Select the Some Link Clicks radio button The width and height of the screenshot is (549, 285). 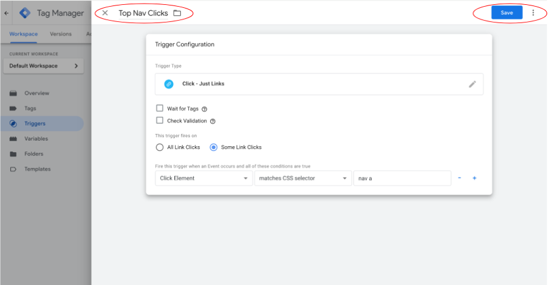pyautogui.click(x=213, y=147)
